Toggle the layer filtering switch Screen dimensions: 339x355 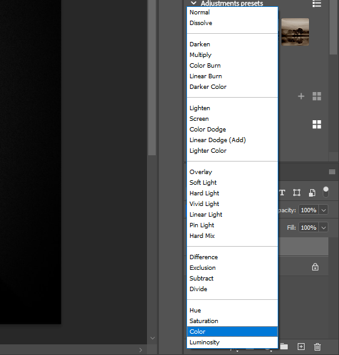(x=326, y=192)
